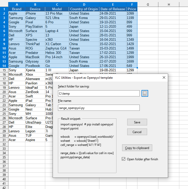The height and width of the screenshot is (189, 188).
Task: Click the ZenBook cell
Action: click(35, 92)
